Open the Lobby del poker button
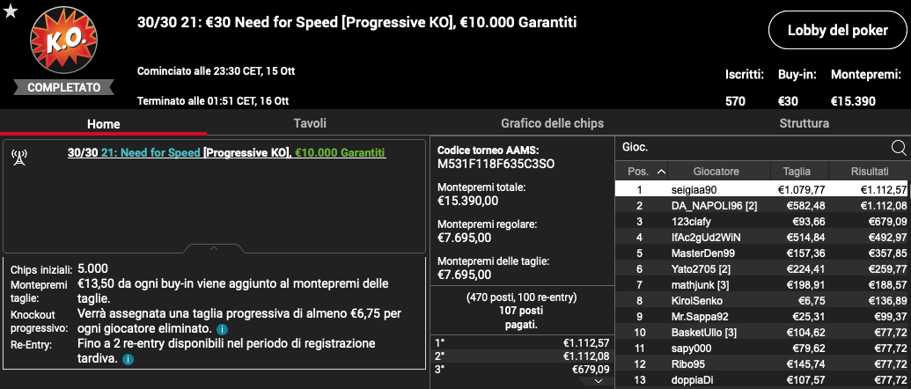 [x=838, y=30]
